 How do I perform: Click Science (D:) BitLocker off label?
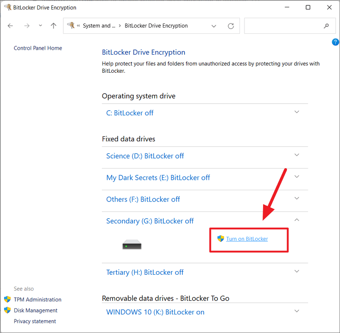[145, 156]
